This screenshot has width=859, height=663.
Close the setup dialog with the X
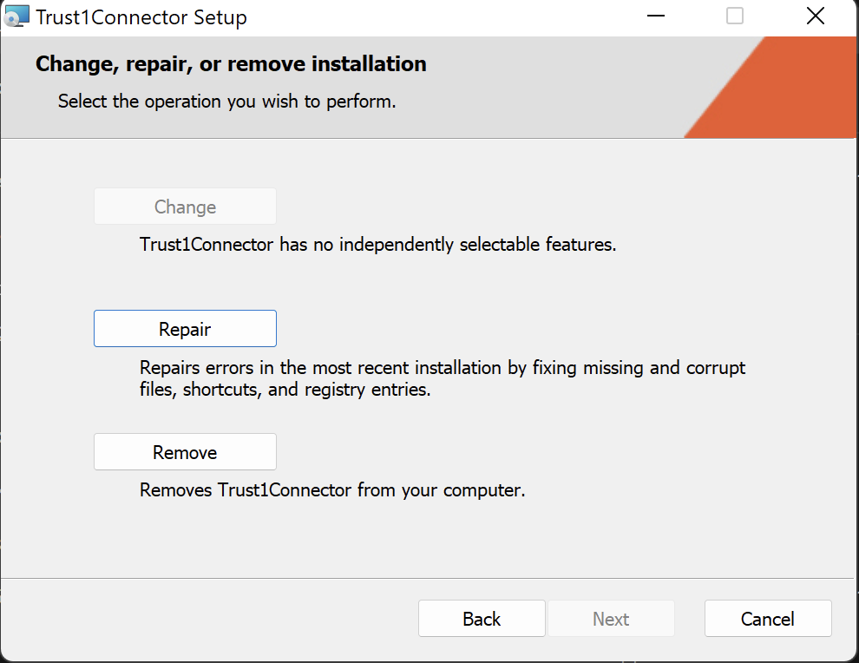[815, 16]
